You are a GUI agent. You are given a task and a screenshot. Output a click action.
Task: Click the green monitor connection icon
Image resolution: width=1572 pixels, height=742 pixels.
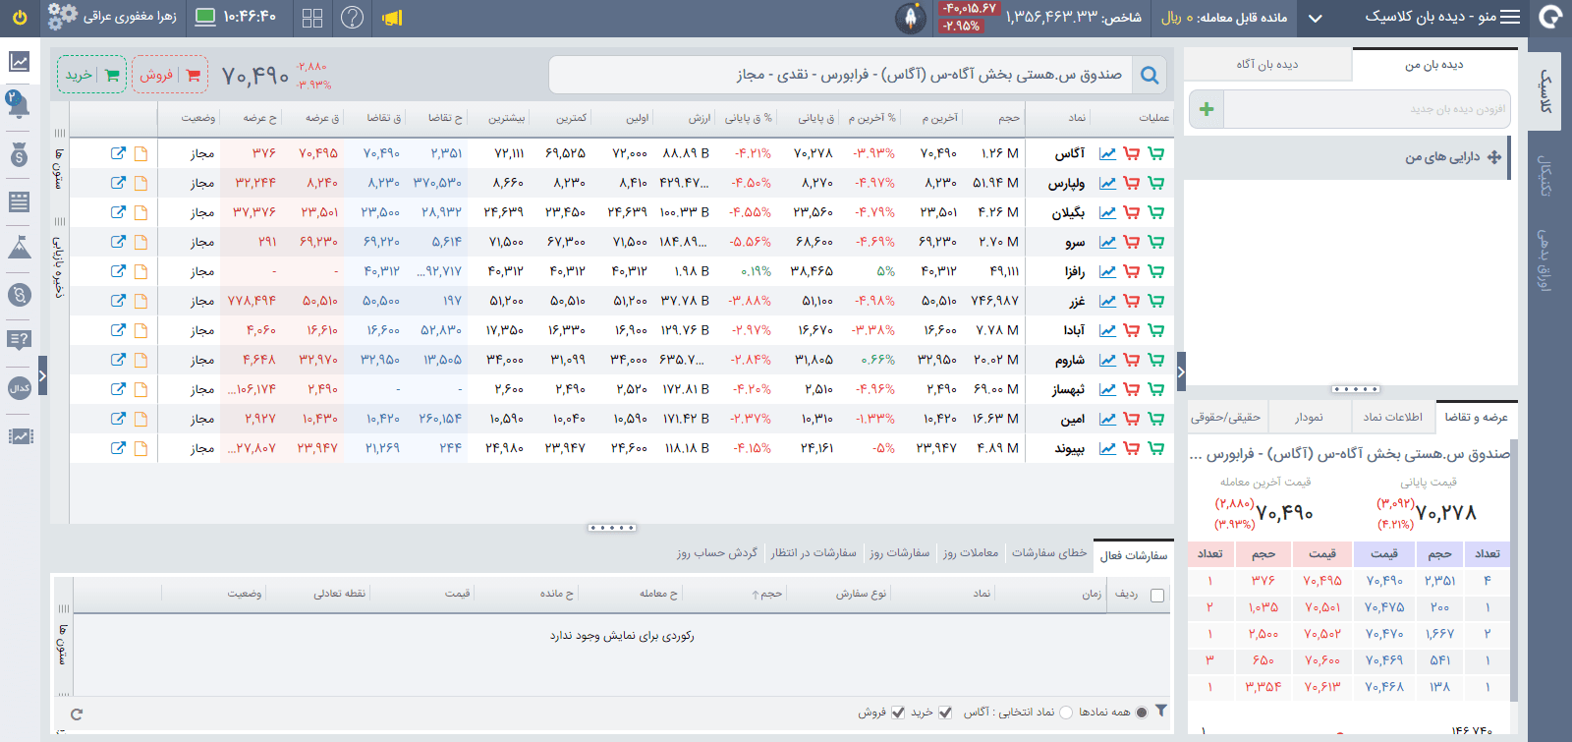tap(205, 17)
